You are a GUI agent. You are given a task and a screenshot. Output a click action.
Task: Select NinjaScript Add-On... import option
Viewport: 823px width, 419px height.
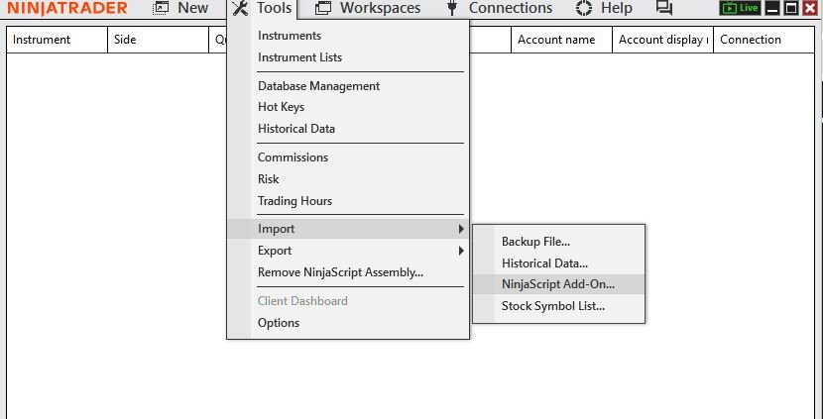click(x=559, y=284)
